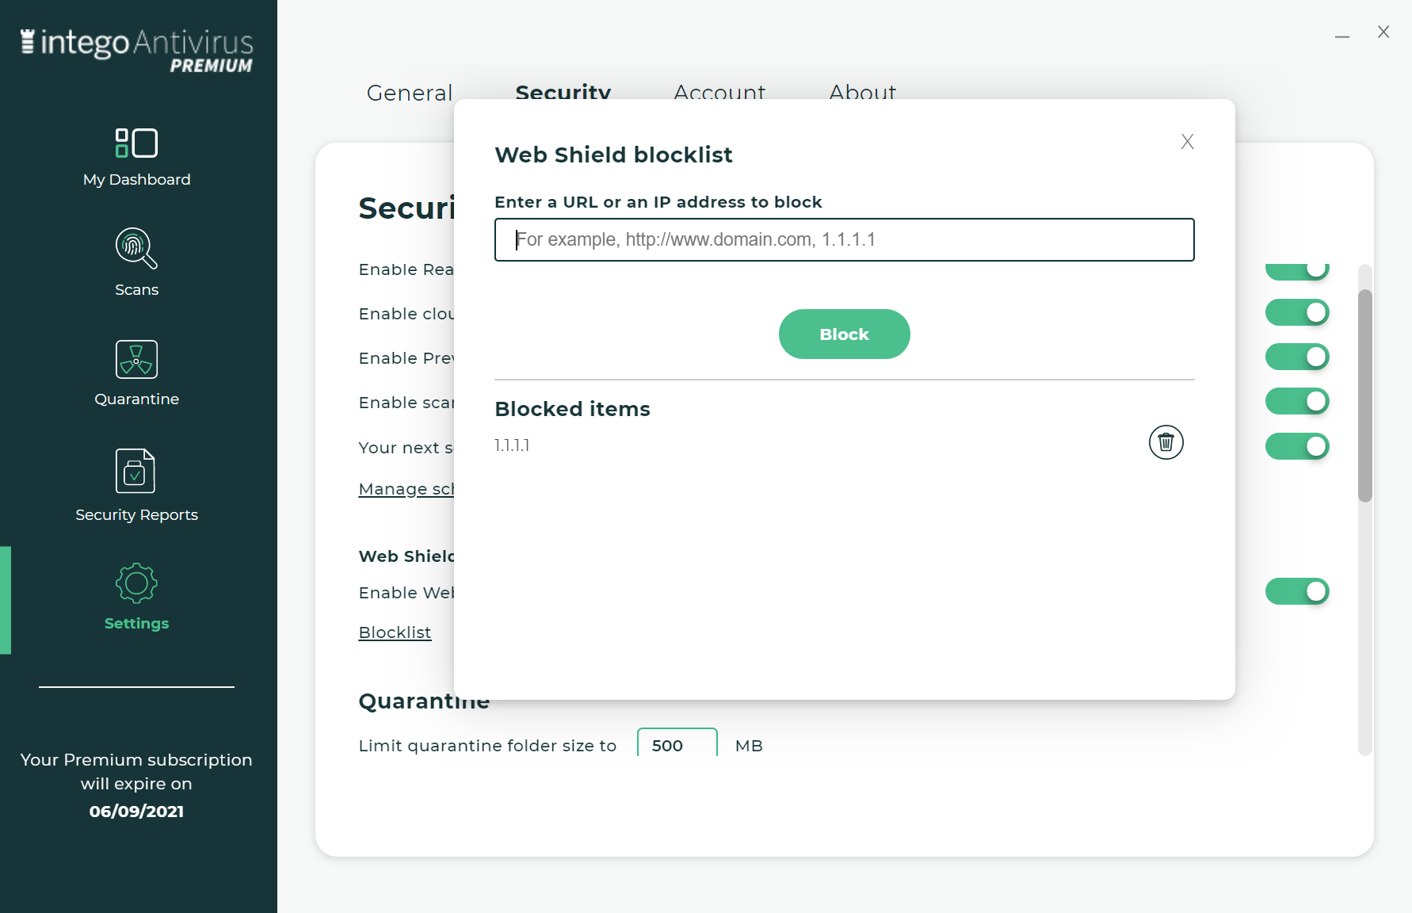The width and height of the screenshot is (1412, 913).
Task: Switch to the General tab
Action: pos(410,92)
